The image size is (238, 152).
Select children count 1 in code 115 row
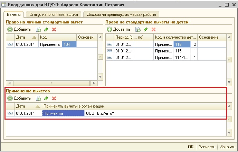point(194,51)
